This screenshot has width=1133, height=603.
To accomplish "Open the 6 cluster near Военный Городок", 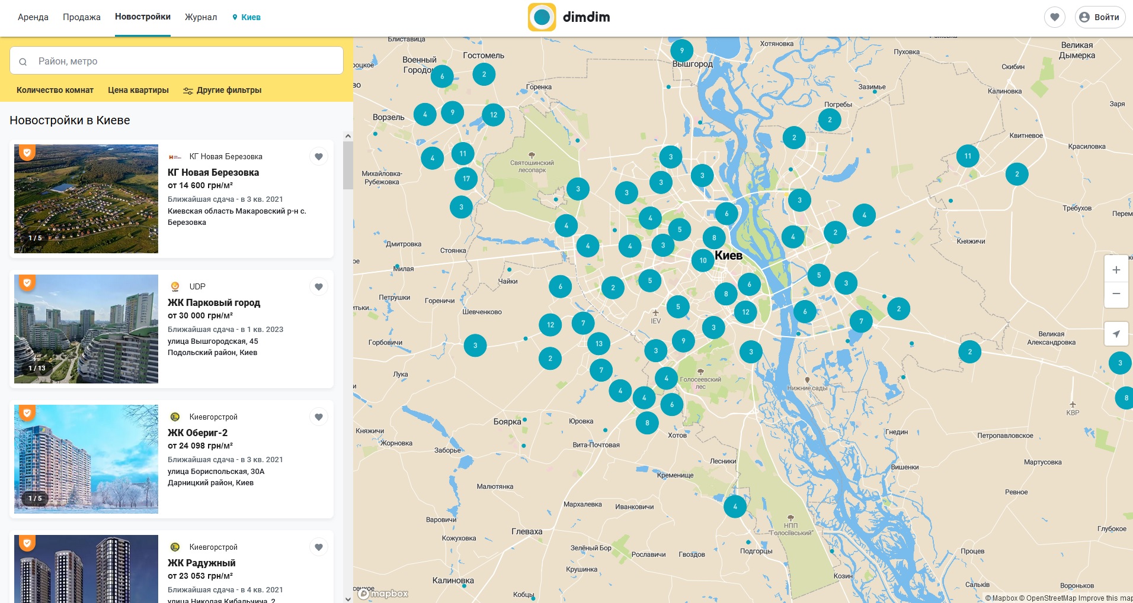I will tap(442, 76).
